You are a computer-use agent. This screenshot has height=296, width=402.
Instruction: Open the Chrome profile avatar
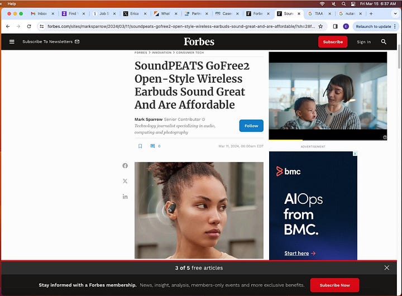tap(346, 26)
